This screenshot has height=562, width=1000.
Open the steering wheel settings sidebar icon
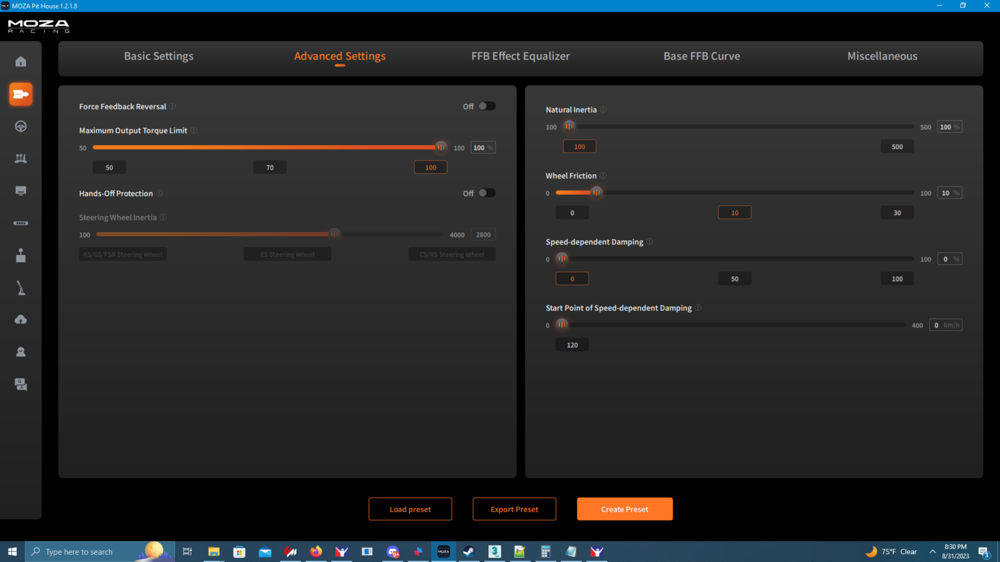pyautogui.click(x=21, y=126)
